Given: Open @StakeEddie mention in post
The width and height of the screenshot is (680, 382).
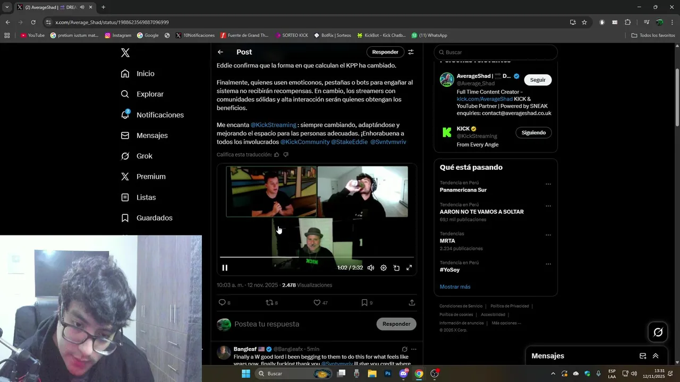Looking at the screenshot, I should [x=349, y=142].
